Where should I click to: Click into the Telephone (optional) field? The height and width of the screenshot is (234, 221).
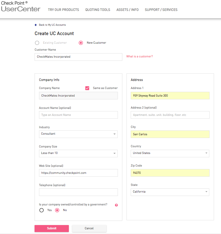click(78, 192)
